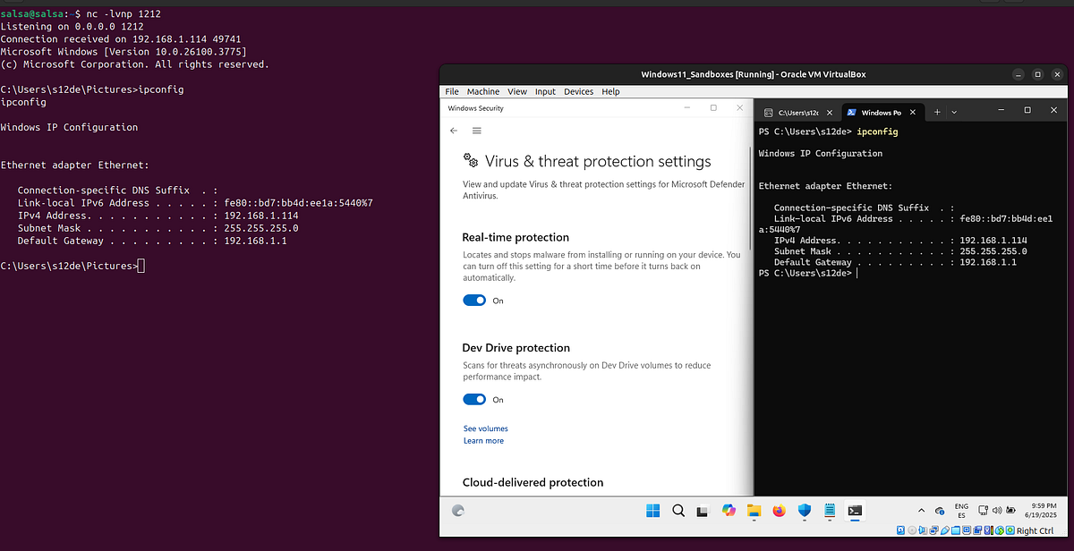1074x551 pixels.
Task: Open File Explorer from the taskbar
Action: click(x=753, y=511)
